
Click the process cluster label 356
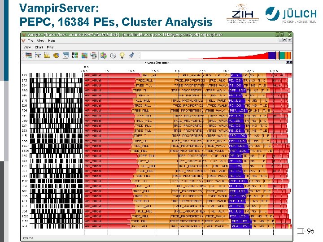25,91
